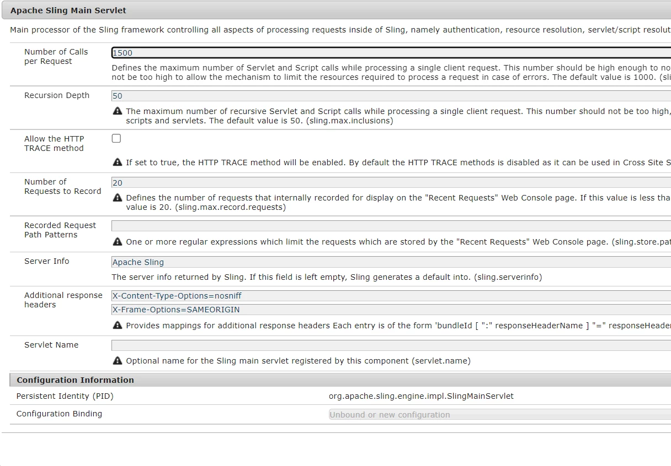671x466 pixels.
Task: Click the sling.max.inclusions description text
Action: [x=398, y=116]
